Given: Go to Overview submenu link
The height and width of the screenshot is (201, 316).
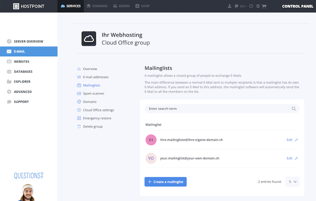Looking at the screenshot, I should (90, 69).
